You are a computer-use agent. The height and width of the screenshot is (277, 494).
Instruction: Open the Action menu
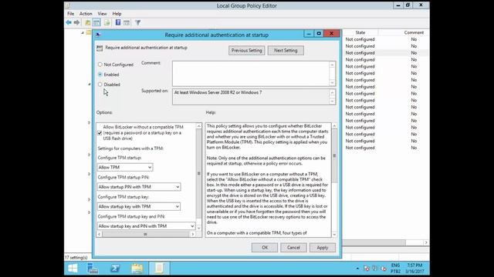86,14
